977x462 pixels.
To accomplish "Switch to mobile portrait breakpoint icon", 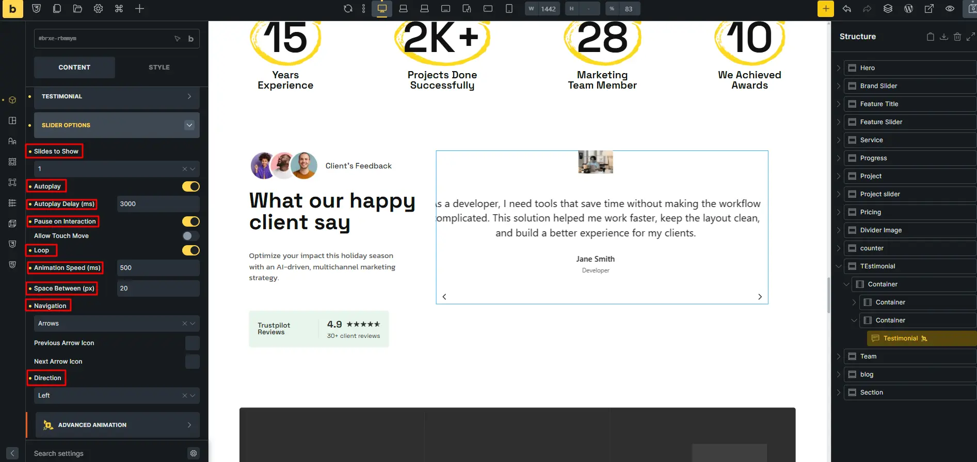I will (509, 9).
